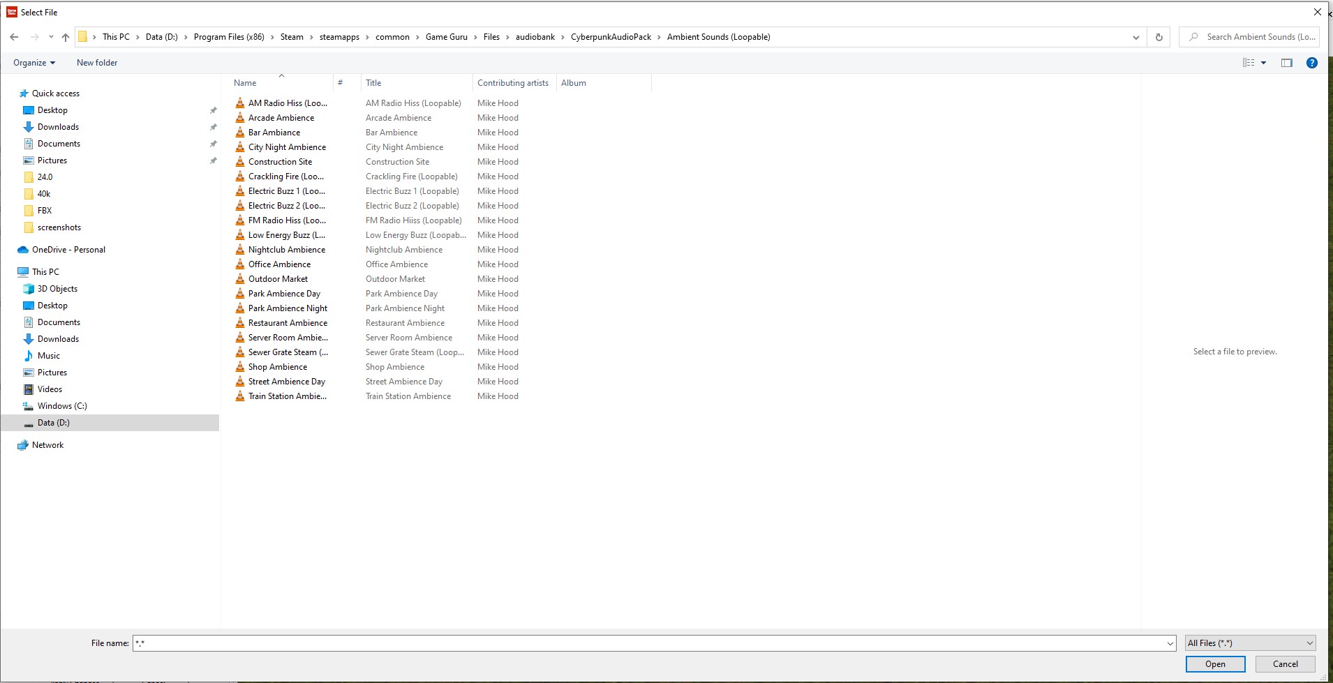
Task: Select the Sewer Grate Steam file name
Action: pyautogui.click(x=288, y=352)
